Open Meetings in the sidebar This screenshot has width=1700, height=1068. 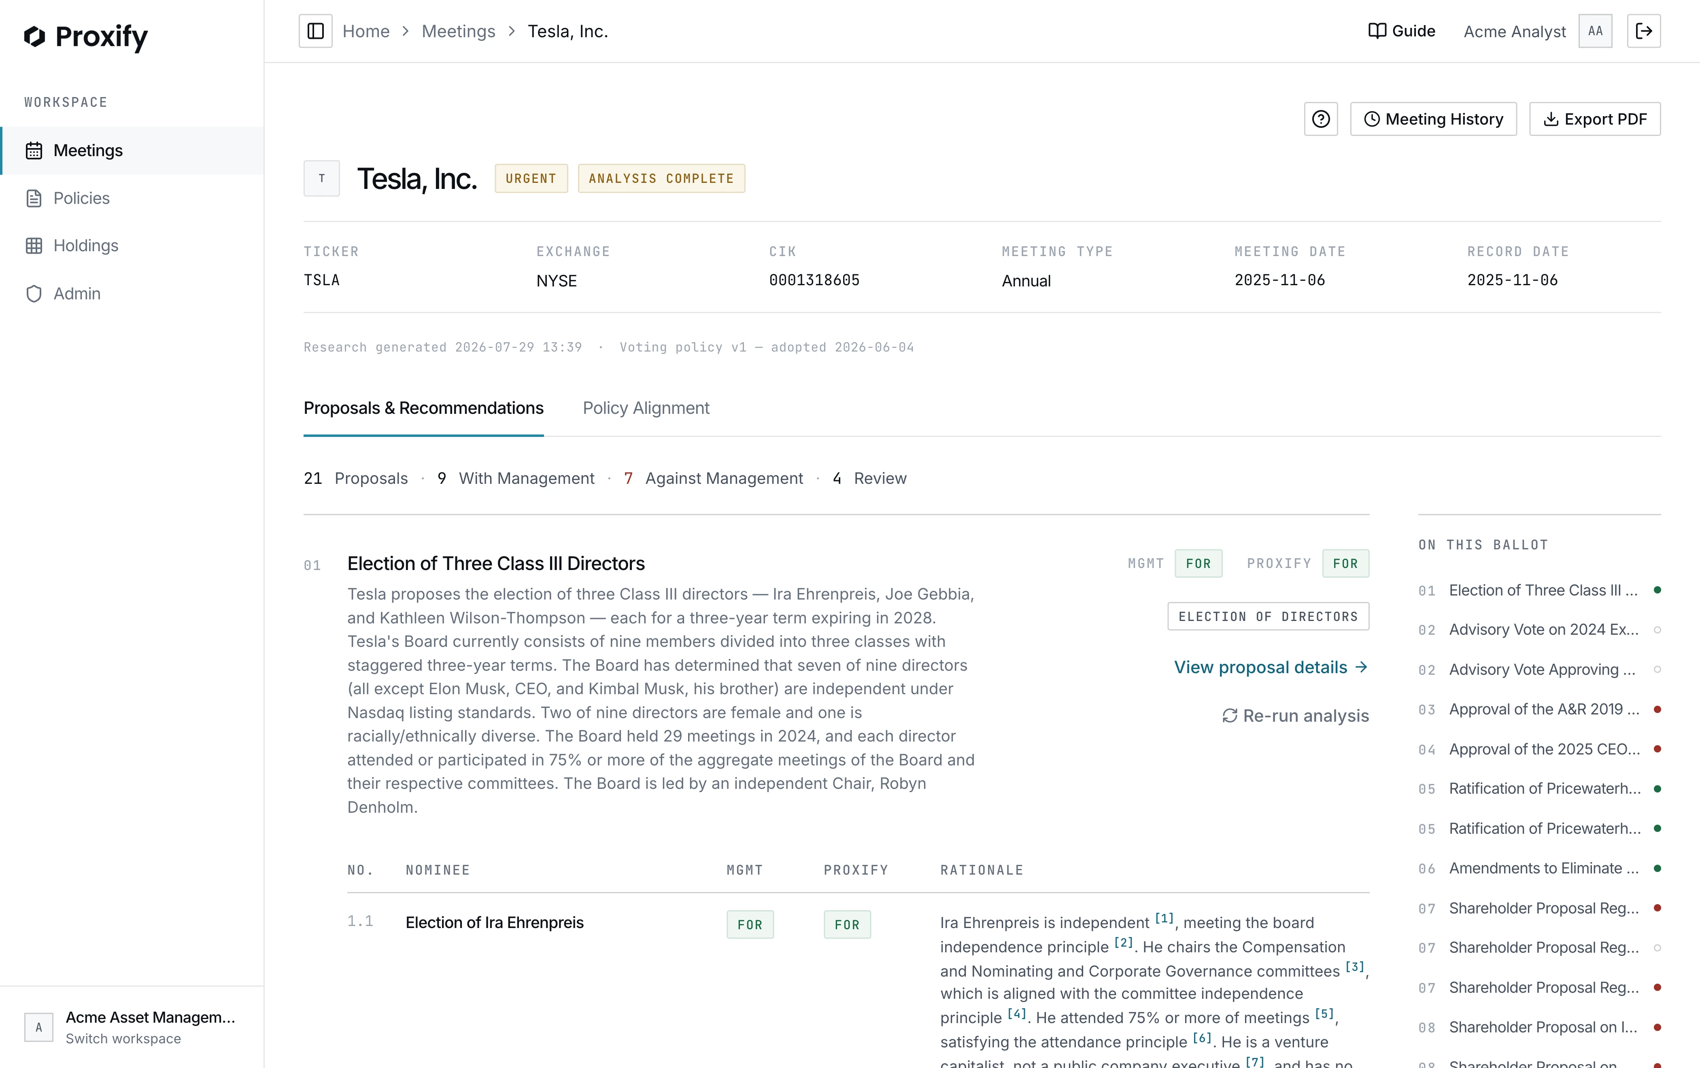point(133,150)
